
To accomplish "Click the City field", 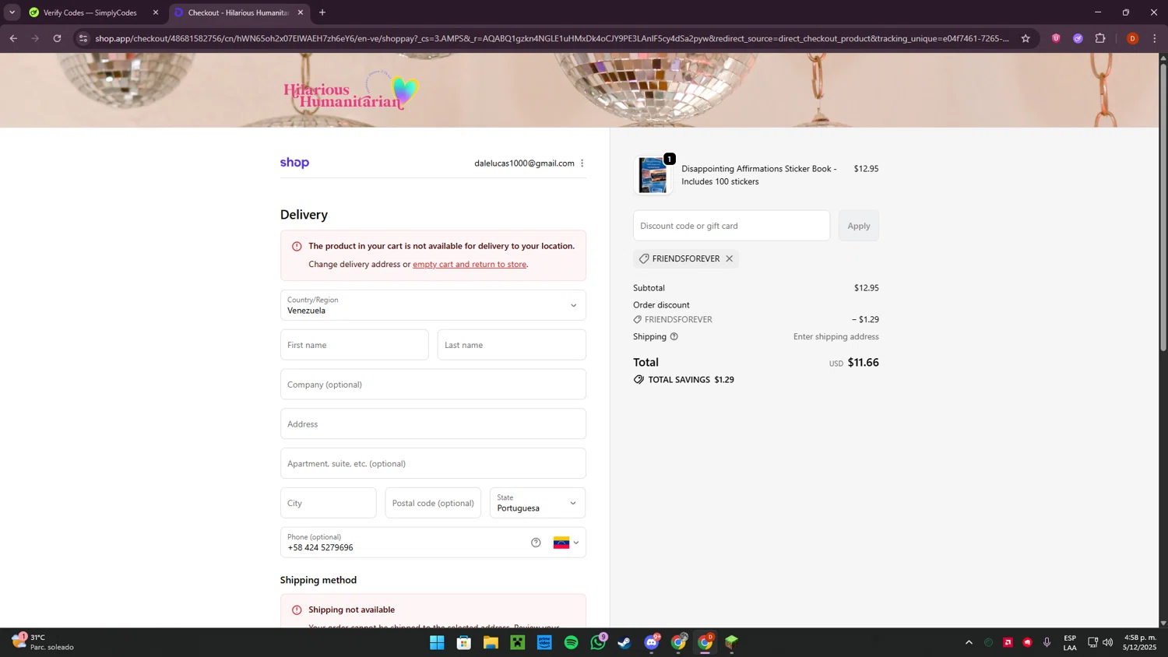I will [328, 503].
